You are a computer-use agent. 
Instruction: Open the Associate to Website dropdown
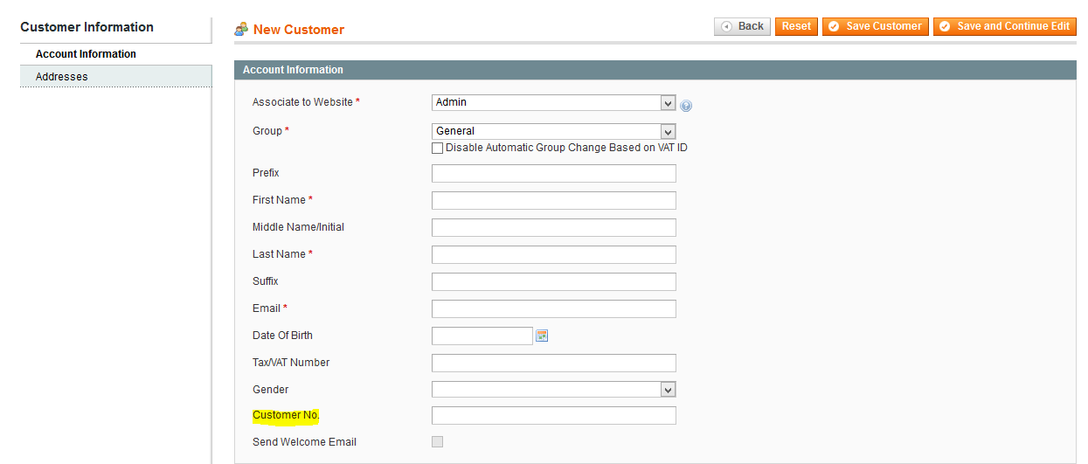pos(554,103)
